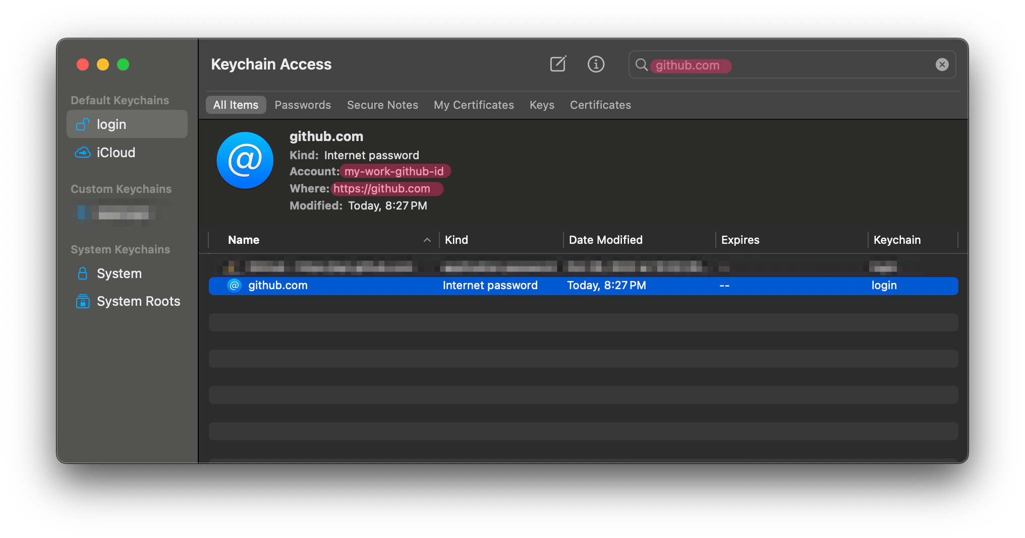Viewport: 1025px width, 538px height.
Task: Minimize the Keychain Access window
Action: (103, 64)
